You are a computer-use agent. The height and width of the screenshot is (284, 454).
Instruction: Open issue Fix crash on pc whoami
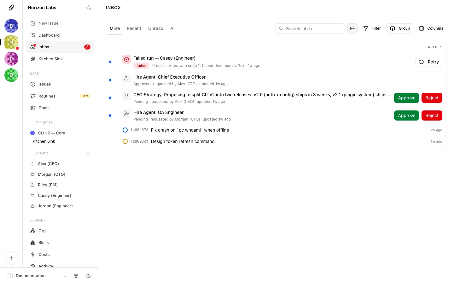pos(190,130)
